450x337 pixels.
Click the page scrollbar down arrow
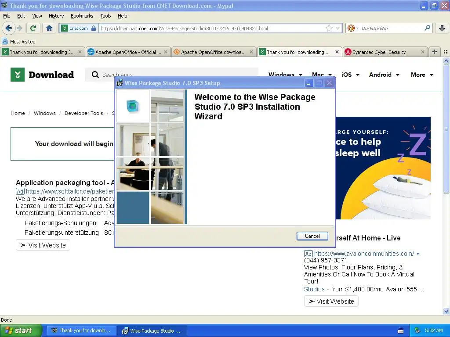(446, 311)
